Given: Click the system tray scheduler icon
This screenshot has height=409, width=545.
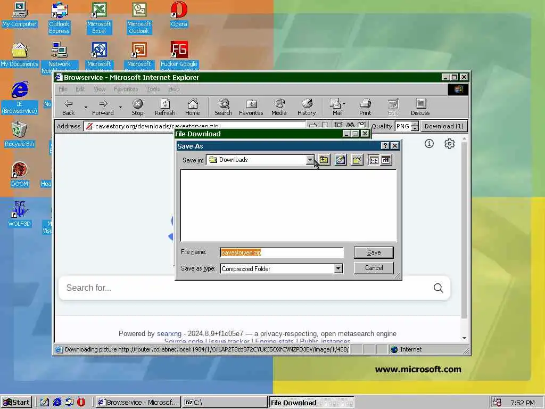Looking at the screenshot, I should pos(497,403).
